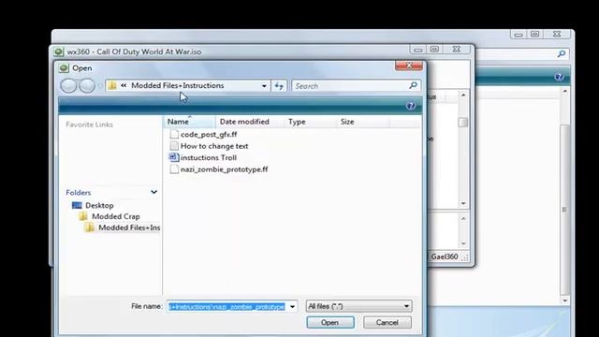Open the All files type filter dropdown
The width and height of the screenshot is (599, 337).
coord(406,306)
